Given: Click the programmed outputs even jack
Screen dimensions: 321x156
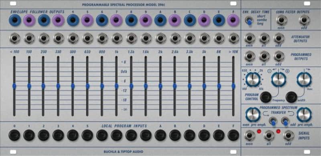Looking at the screenshot, I should (250, 56).
